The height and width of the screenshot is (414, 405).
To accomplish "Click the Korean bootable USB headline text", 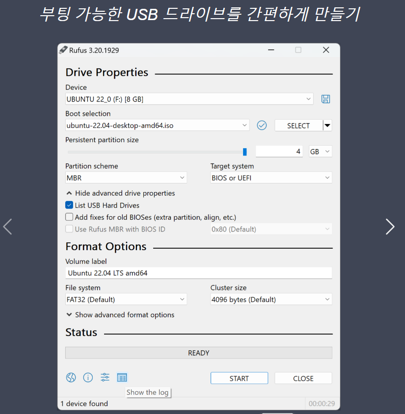I will click(200, 14).
